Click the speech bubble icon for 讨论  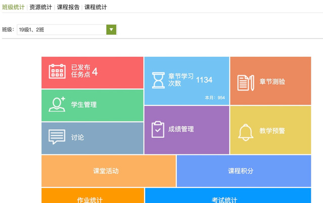click(x=57, y=137)
